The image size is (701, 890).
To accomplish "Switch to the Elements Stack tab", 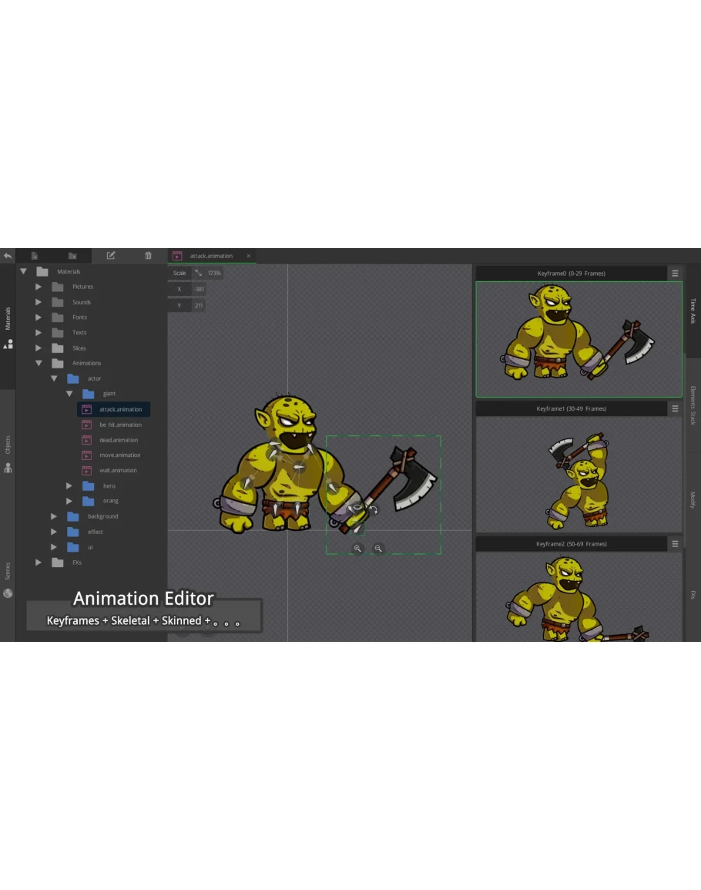I will [x=693, y=406].
